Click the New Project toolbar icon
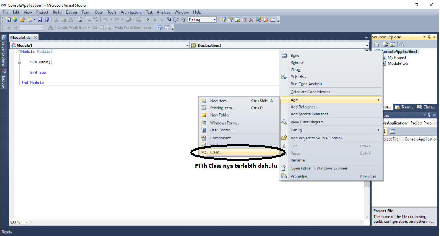Screen dimensions: 440x236 click(x=8, y=20)
